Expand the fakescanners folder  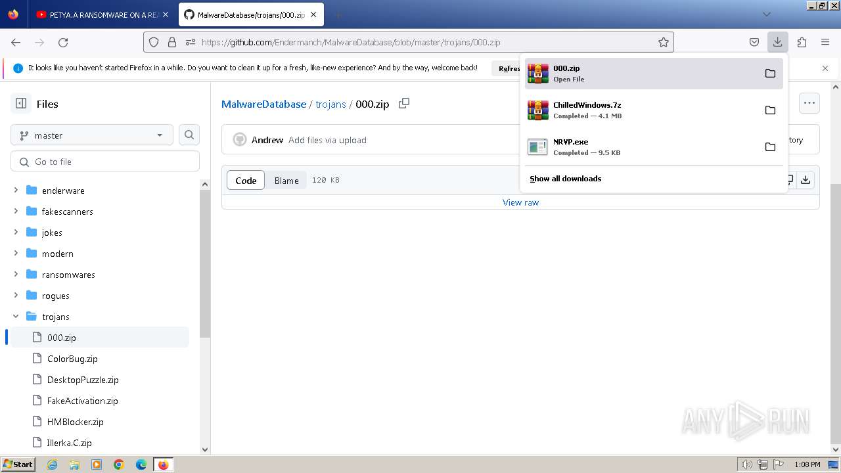click(x=16, y=212)
